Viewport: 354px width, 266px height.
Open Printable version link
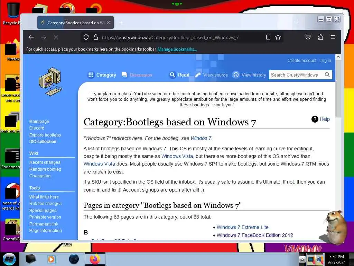(x=45, y=217)
